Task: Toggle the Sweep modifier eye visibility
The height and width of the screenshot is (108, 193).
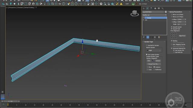Action: [x=144, y=18]
